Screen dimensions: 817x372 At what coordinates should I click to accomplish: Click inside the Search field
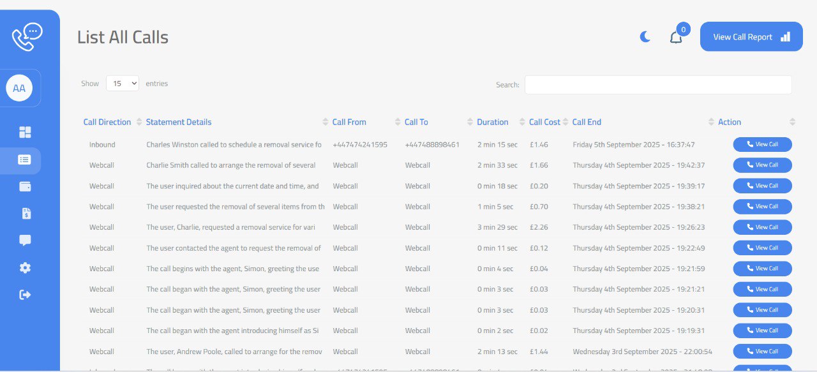pyautogui.click(x=657, y=84)
